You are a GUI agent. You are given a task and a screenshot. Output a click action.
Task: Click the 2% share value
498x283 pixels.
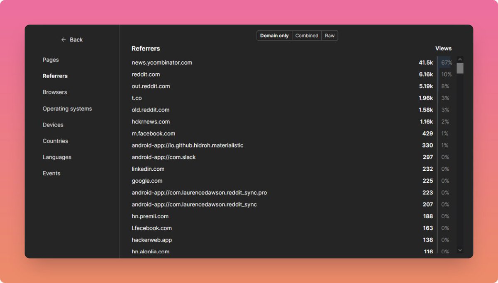tap(445, 122)
